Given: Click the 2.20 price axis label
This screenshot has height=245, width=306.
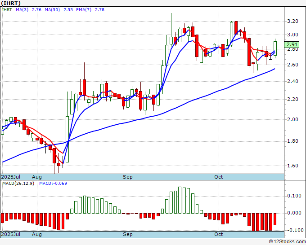Looking at the screenshot, I should click(293, 100).
